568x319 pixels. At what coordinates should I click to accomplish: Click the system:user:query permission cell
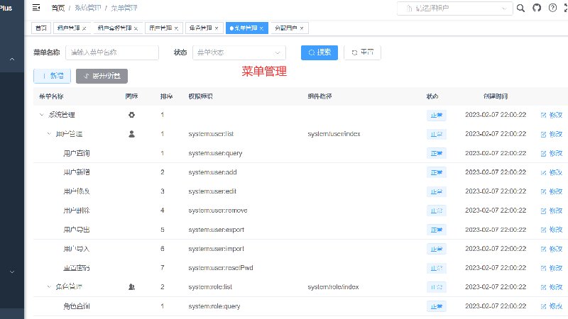[215, 153]
